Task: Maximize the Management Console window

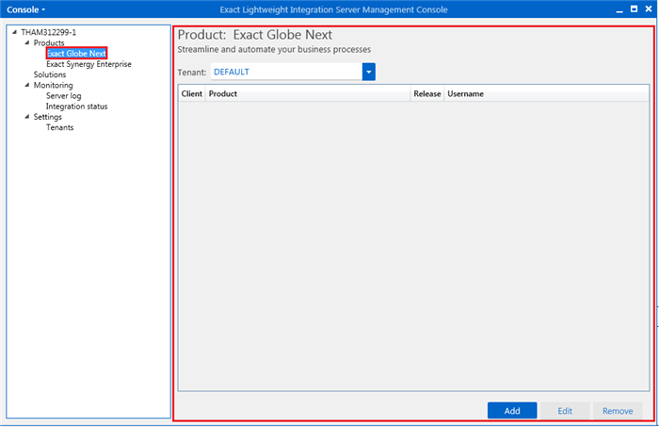Action: (634, 8)
